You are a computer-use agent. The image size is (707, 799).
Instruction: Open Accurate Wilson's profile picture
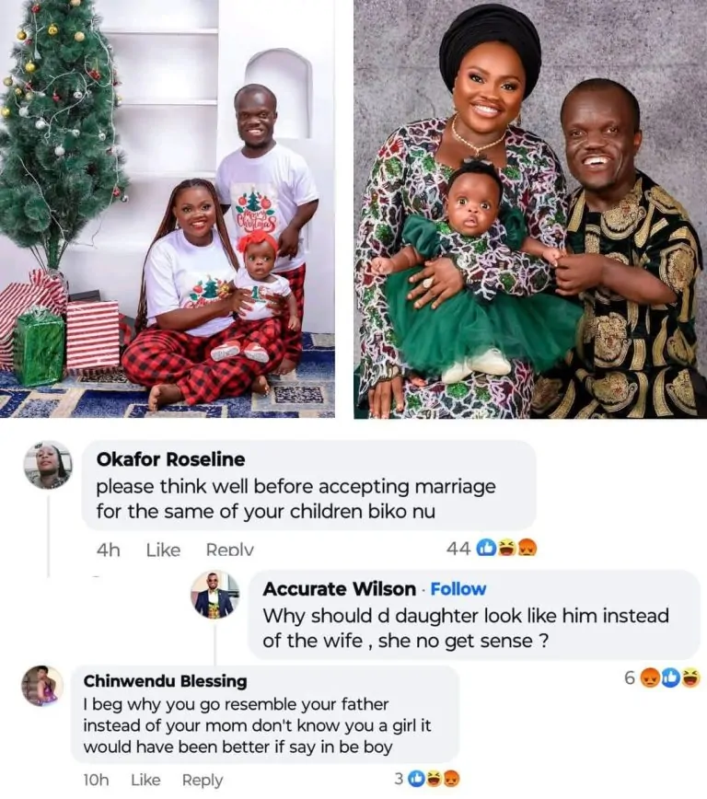point(215,595)
